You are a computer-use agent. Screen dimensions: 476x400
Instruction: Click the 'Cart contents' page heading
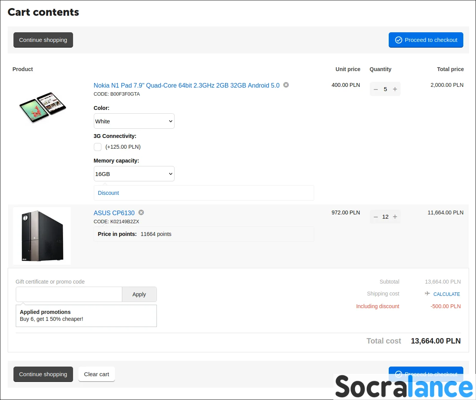[x=43, y=12]
